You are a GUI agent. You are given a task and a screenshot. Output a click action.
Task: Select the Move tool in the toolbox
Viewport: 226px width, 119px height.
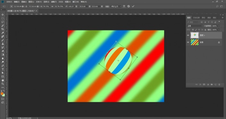[x=3, y=15]
